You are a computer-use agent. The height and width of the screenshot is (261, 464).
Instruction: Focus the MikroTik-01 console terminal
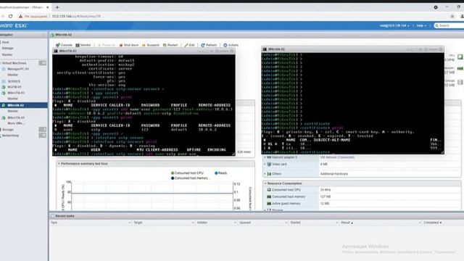(144, 104)
